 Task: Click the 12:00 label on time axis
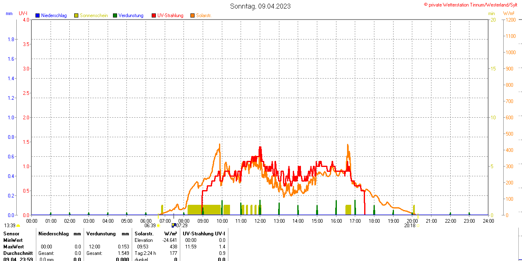[x=260, y=221]
